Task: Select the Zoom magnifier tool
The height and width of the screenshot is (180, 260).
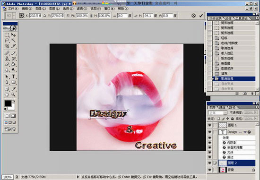Action: [x=13, y=94]
